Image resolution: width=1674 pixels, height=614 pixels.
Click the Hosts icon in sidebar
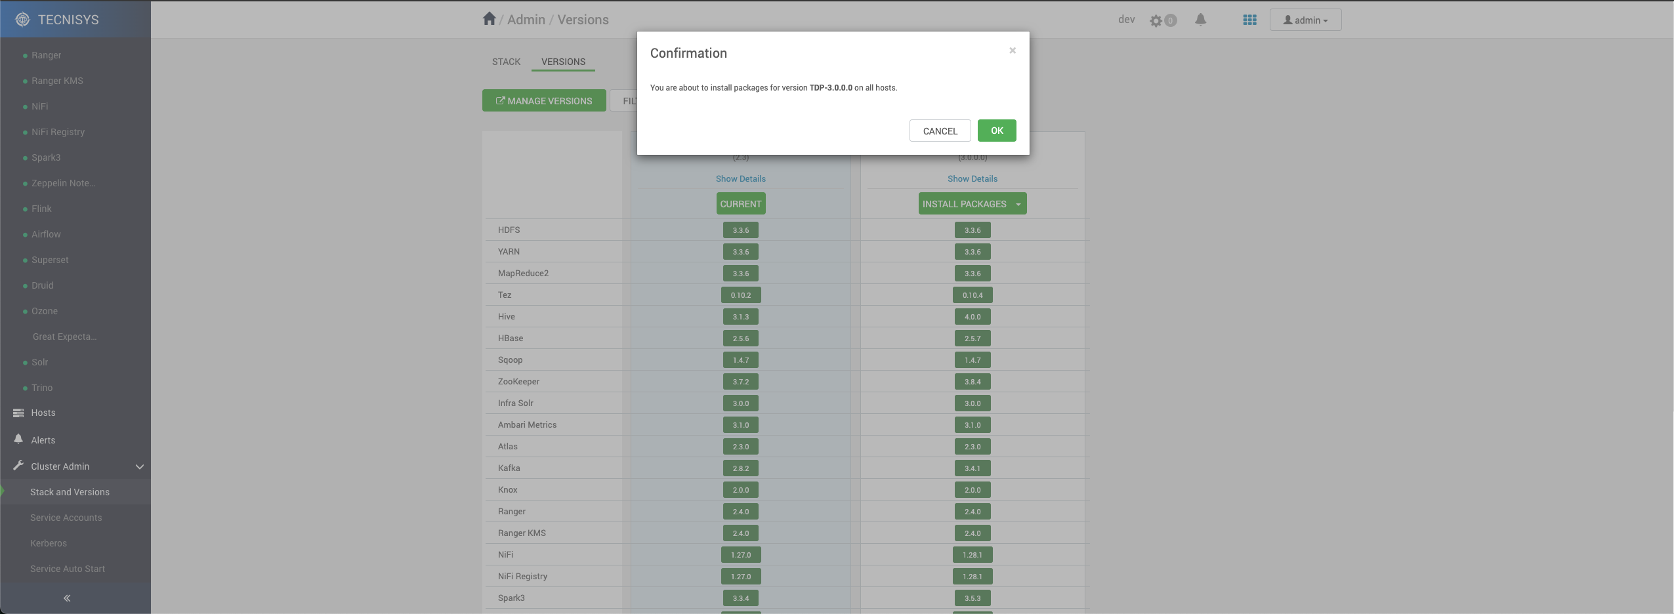(18, 413)
